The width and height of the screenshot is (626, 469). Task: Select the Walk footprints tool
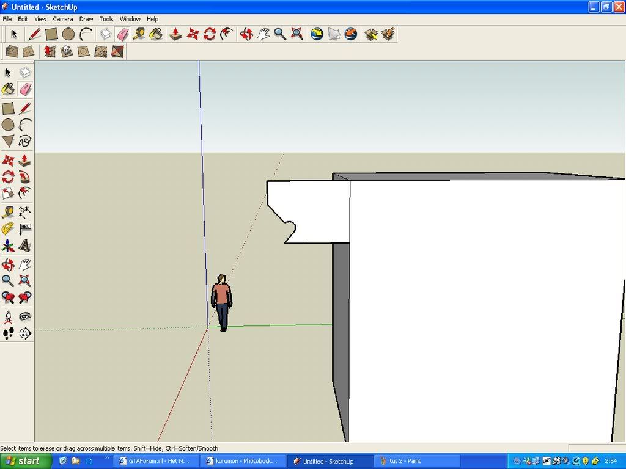8,333
